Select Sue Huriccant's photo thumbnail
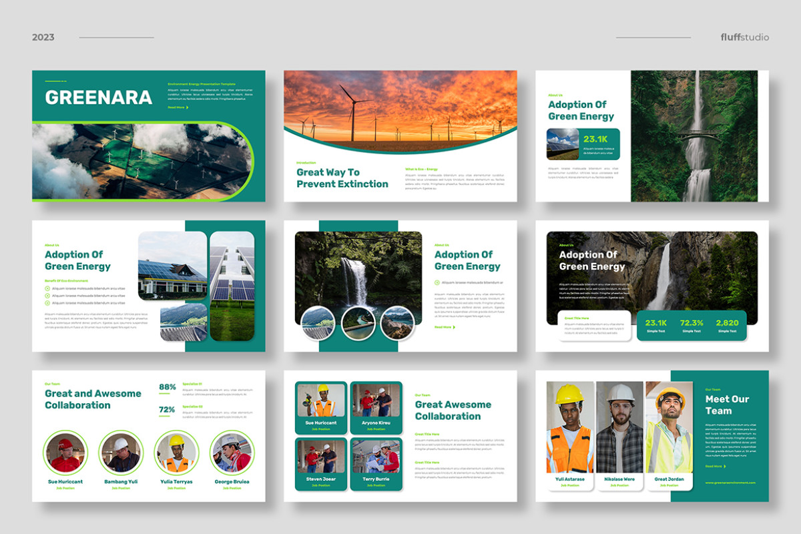The width and height of the screenshot is (801, 534). click(x=321, y=399)
